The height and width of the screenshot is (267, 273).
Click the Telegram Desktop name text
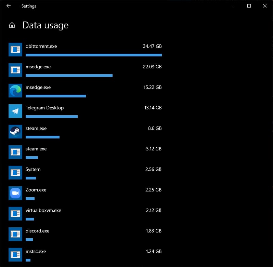pos(44,108)
